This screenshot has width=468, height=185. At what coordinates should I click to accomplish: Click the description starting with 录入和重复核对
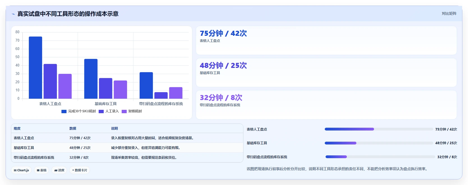[x=153, y=138]
